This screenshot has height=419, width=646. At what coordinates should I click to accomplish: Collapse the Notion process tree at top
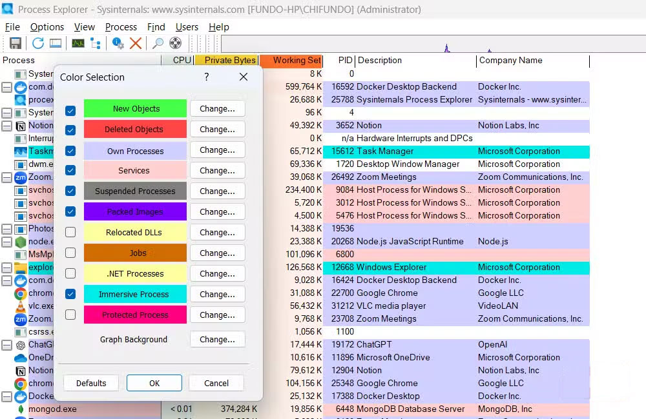pos(6,126)
